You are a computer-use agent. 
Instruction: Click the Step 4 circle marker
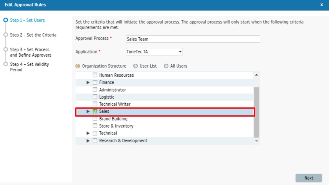click(5, 64)
